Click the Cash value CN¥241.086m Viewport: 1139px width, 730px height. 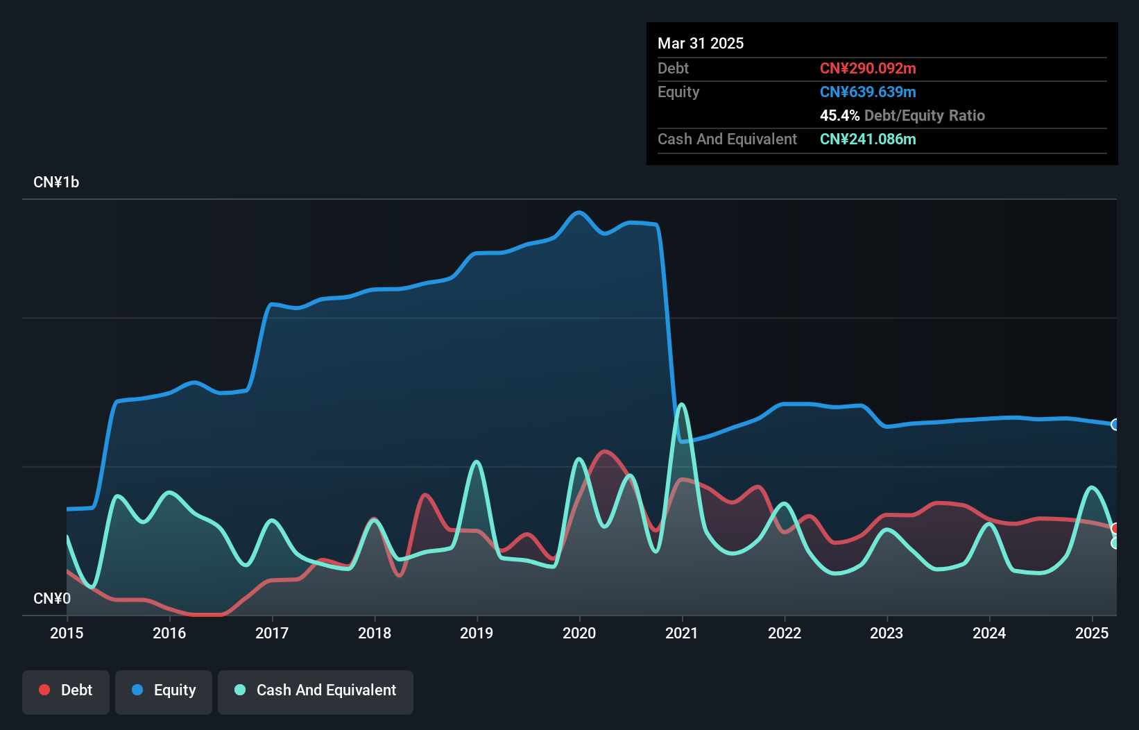coord(868,139)
